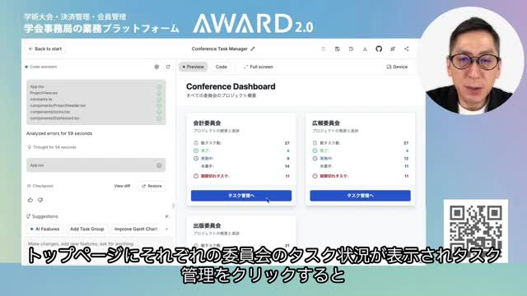Viewport: 527px width, 296px height.
Task: Click the in-progress clock icon in 広報委員会 card
Action: point(315,159)
